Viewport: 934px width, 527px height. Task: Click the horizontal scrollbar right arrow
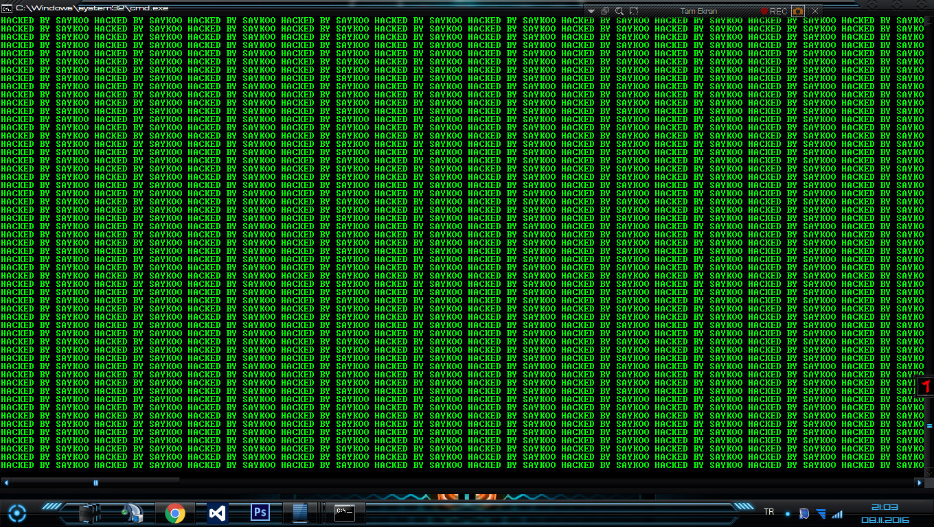(x=920, y=482)
